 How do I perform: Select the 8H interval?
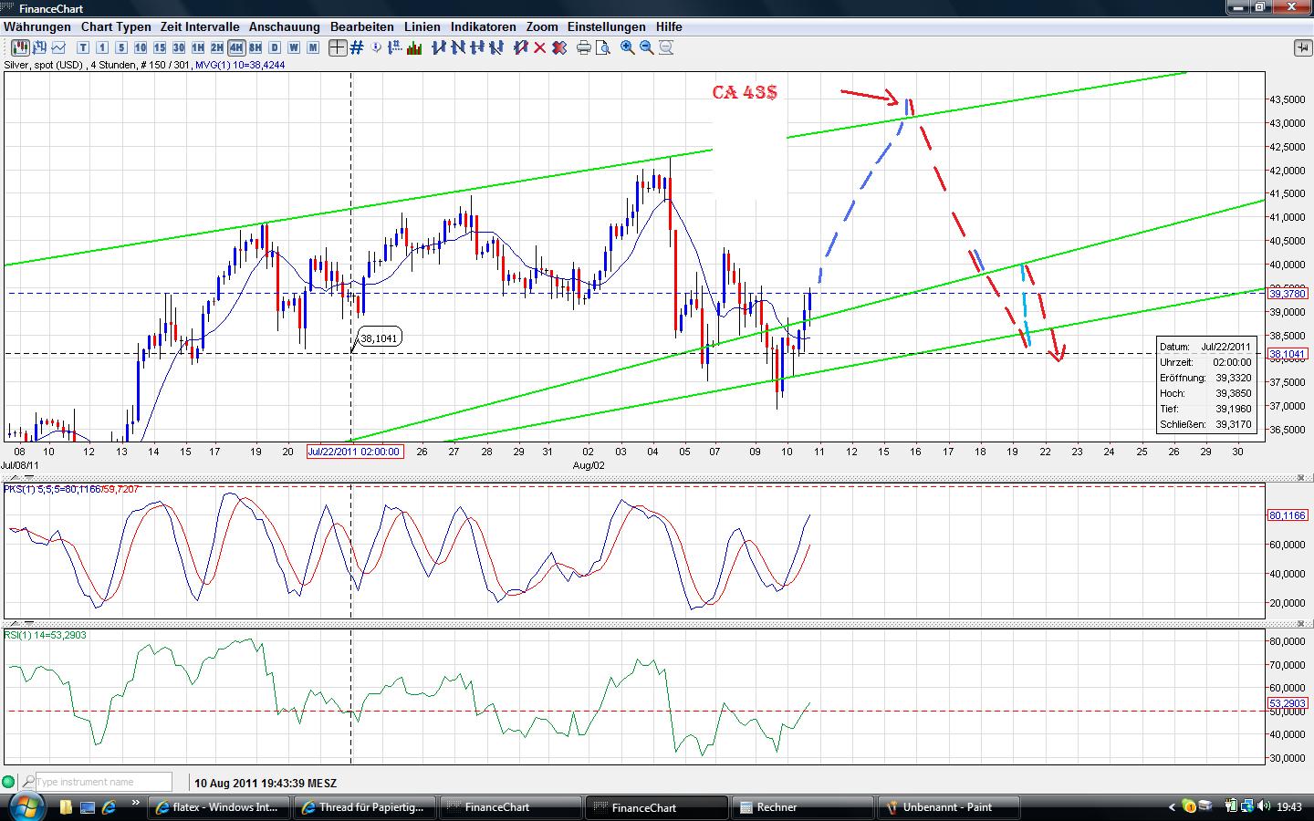pyautogui.click(x=255, y=47)
